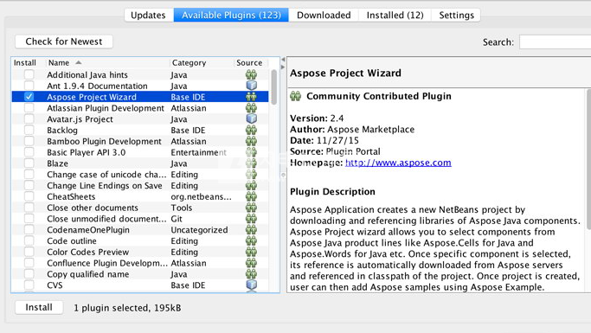This screenshot has height=333, width=591.
Task: Check Close other documents install box
Action: point(29,208)
